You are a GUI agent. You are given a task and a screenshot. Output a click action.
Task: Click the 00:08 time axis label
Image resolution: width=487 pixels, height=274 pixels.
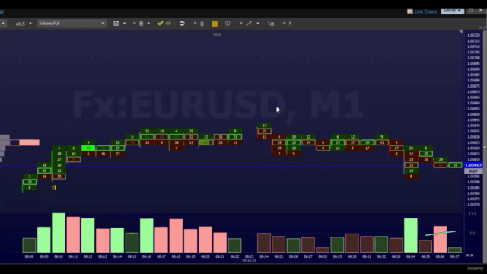tap(29, 256)
